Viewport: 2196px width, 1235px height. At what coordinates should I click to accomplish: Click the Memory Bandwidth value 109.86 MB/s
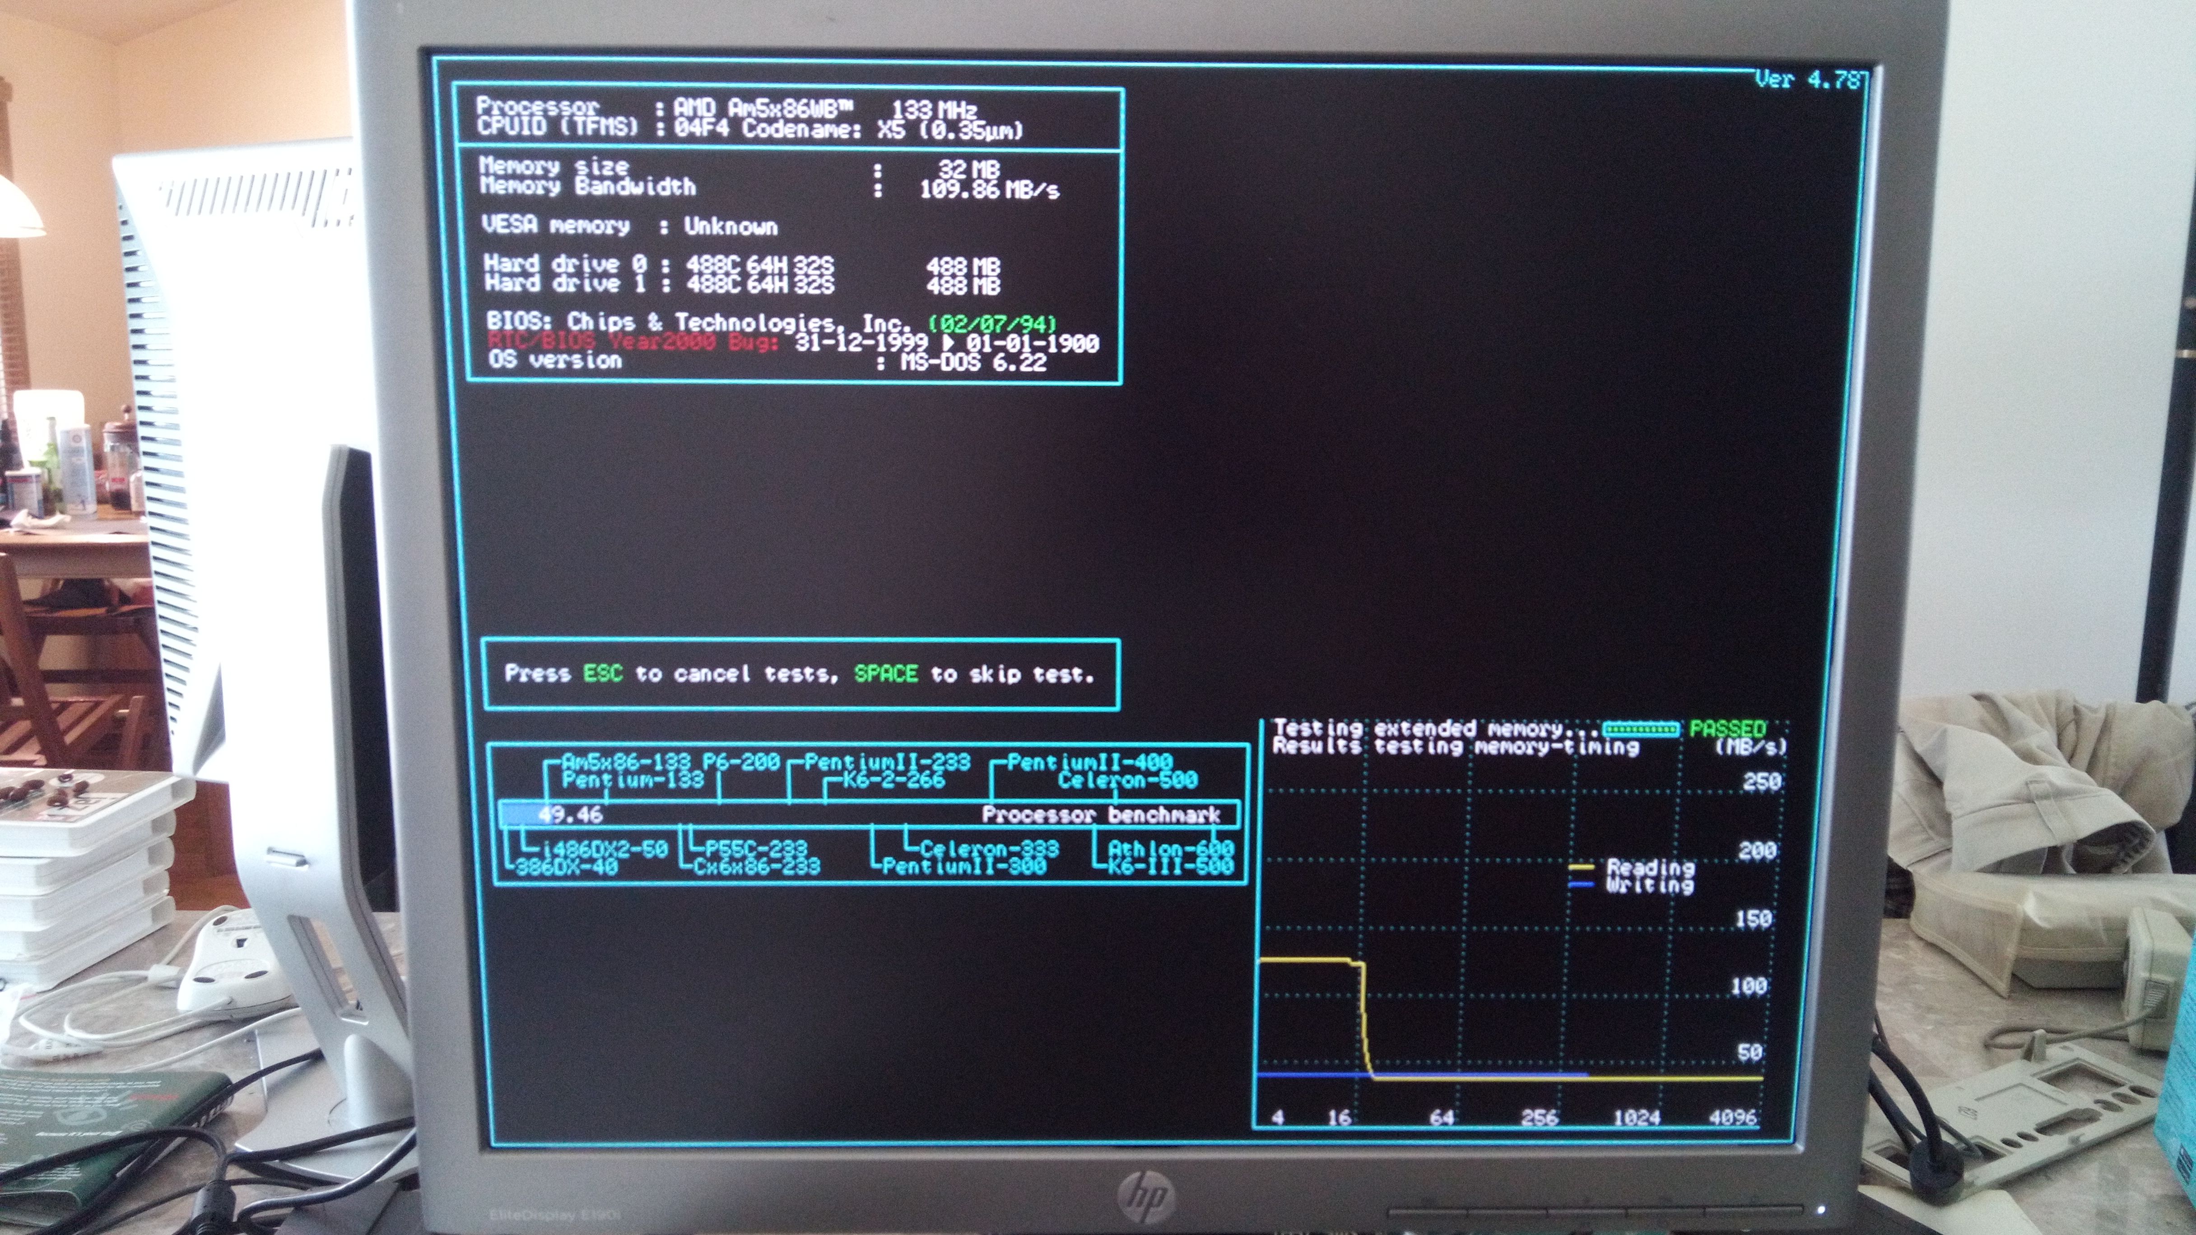[x=989, y=189]
